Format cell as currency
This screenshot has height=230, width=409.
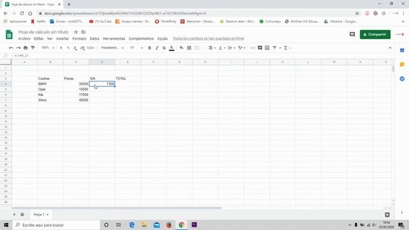pos(61,48)
